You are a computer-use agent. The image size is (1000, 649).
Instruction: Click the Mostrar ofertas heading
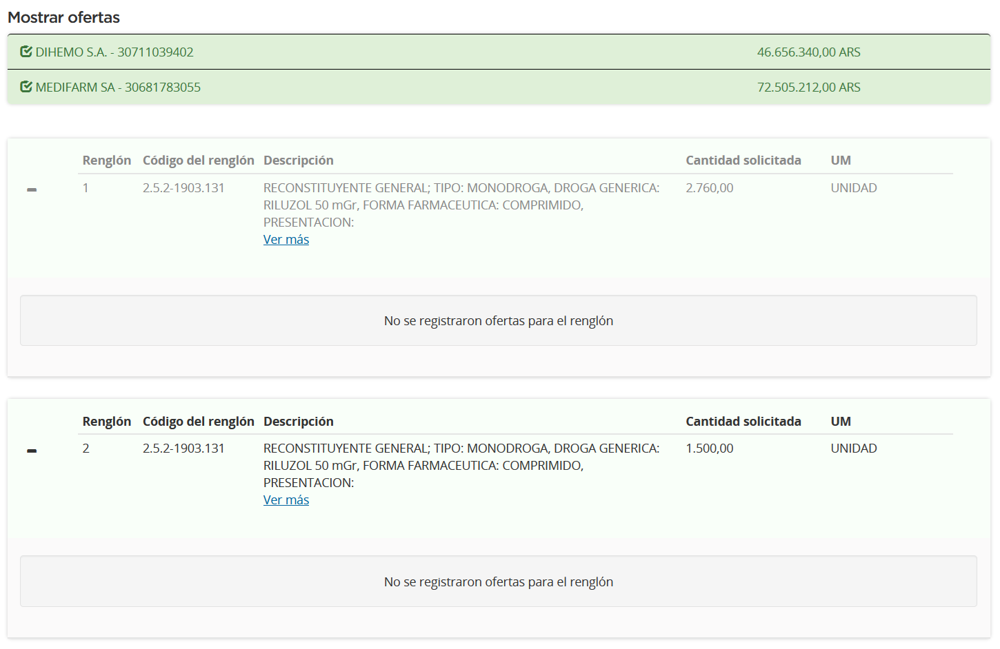coord(64,17)
